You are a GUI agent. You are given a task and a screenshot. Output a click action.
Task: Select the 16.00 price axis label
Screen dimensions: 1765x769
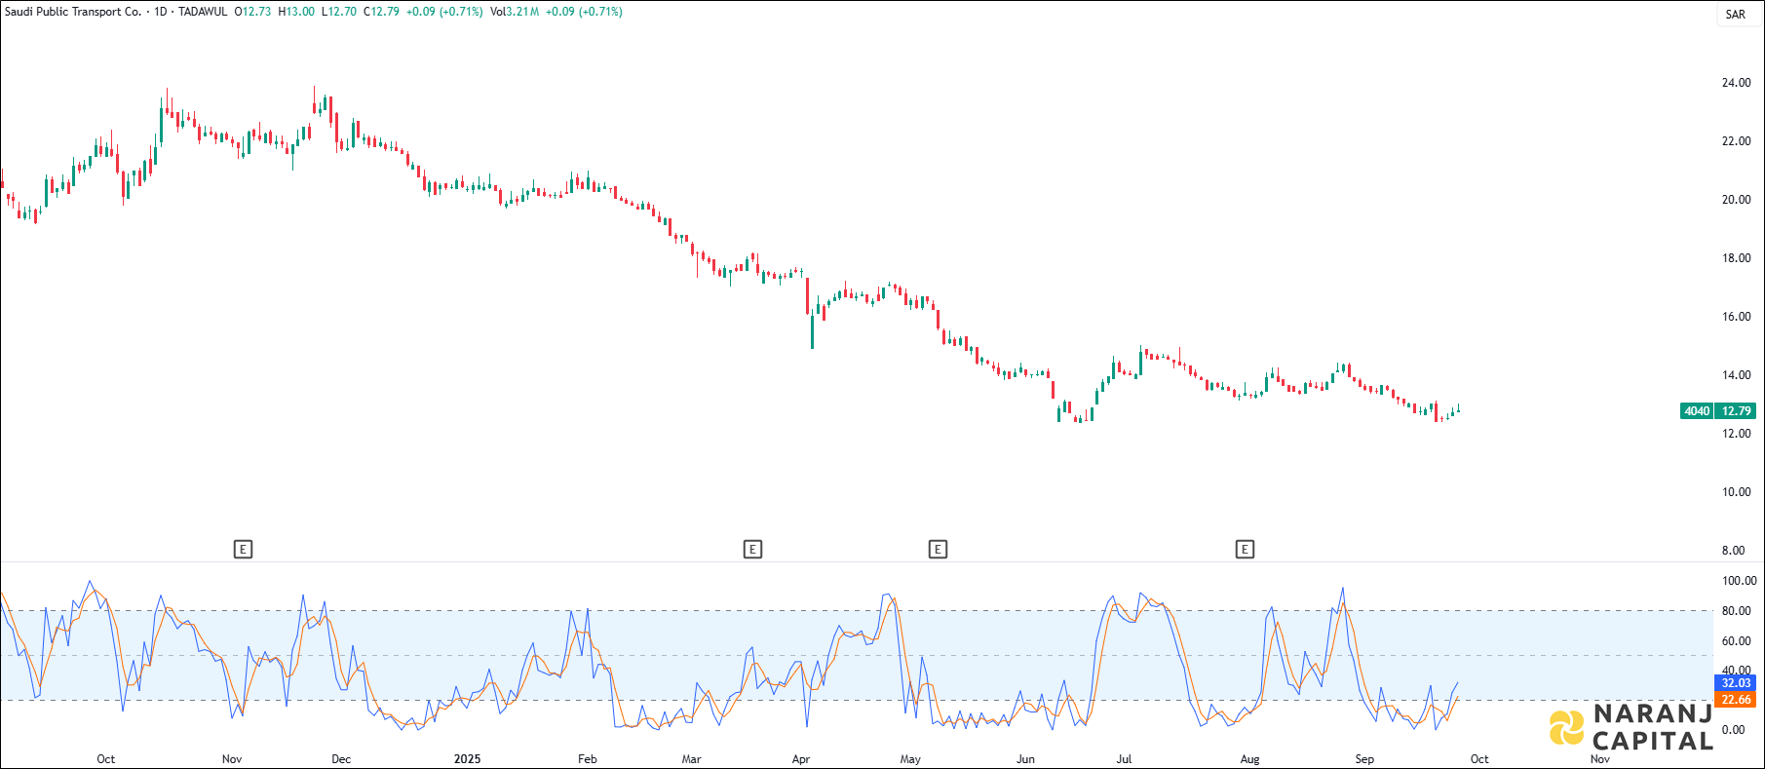click(x=1736, y=317)
